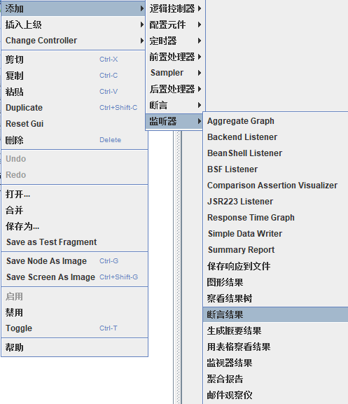Image resolution: width=348 pixels, height=404 pixels.
Task: Add a BeanShell Listener
Action: 276,153
